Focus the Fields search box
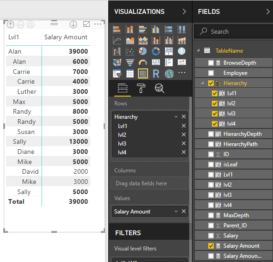The image size is (273, 262). tap(234, 31)
